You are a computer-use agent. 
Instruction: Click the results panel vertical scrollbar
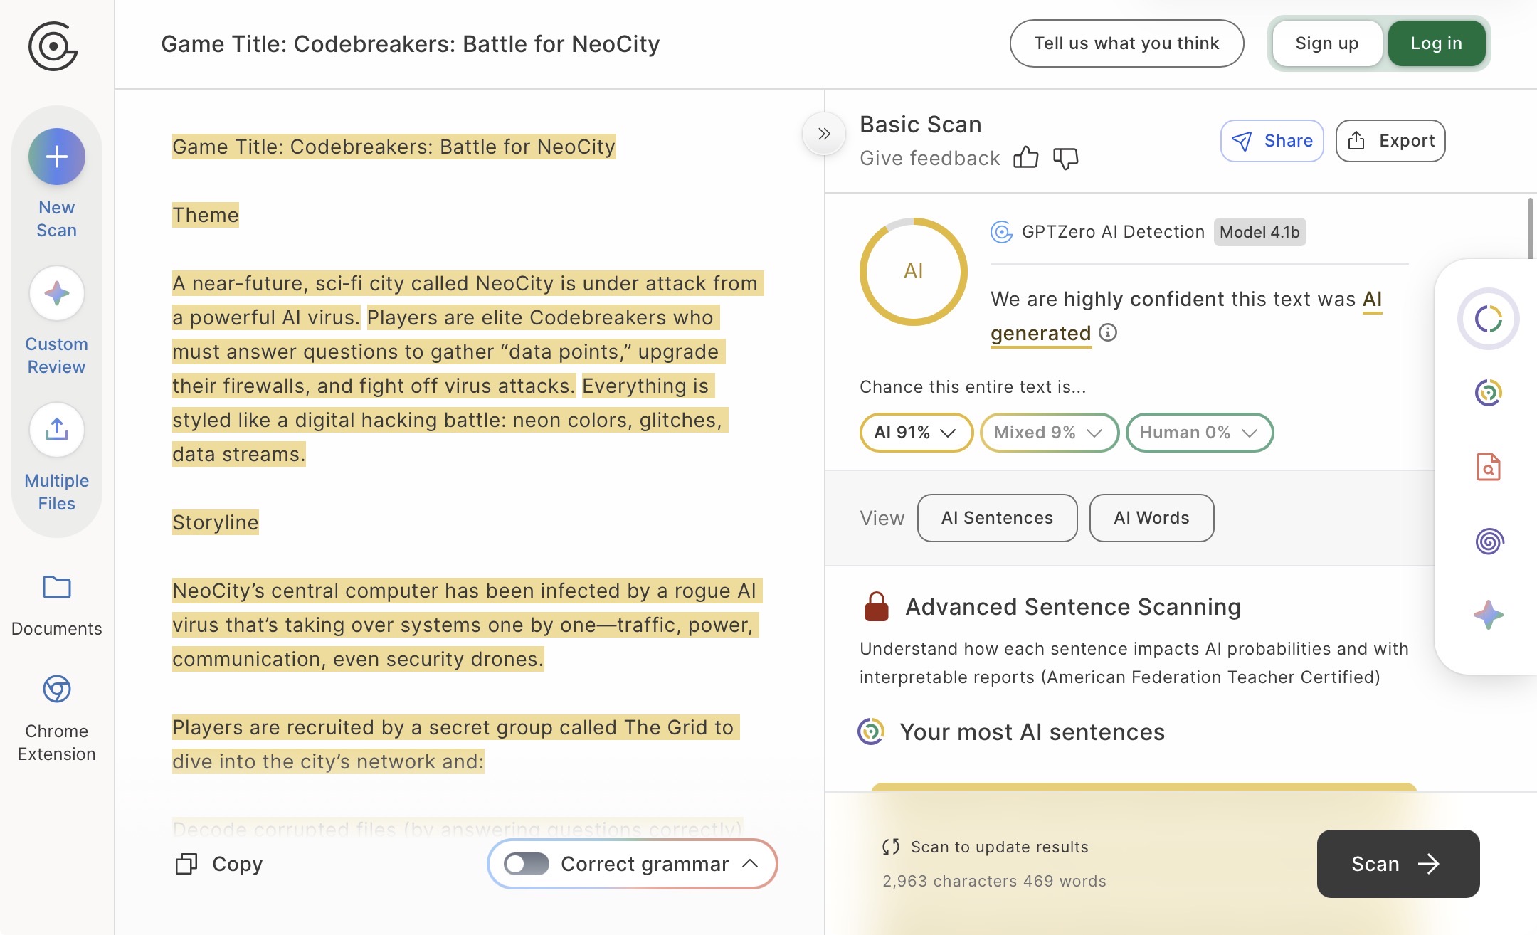tap(1531, 228)
